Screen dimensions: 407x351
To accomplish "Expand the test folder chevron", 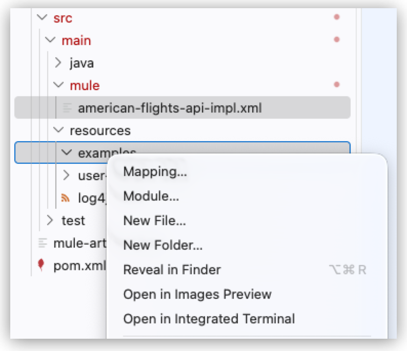I will tap(50, 220).
